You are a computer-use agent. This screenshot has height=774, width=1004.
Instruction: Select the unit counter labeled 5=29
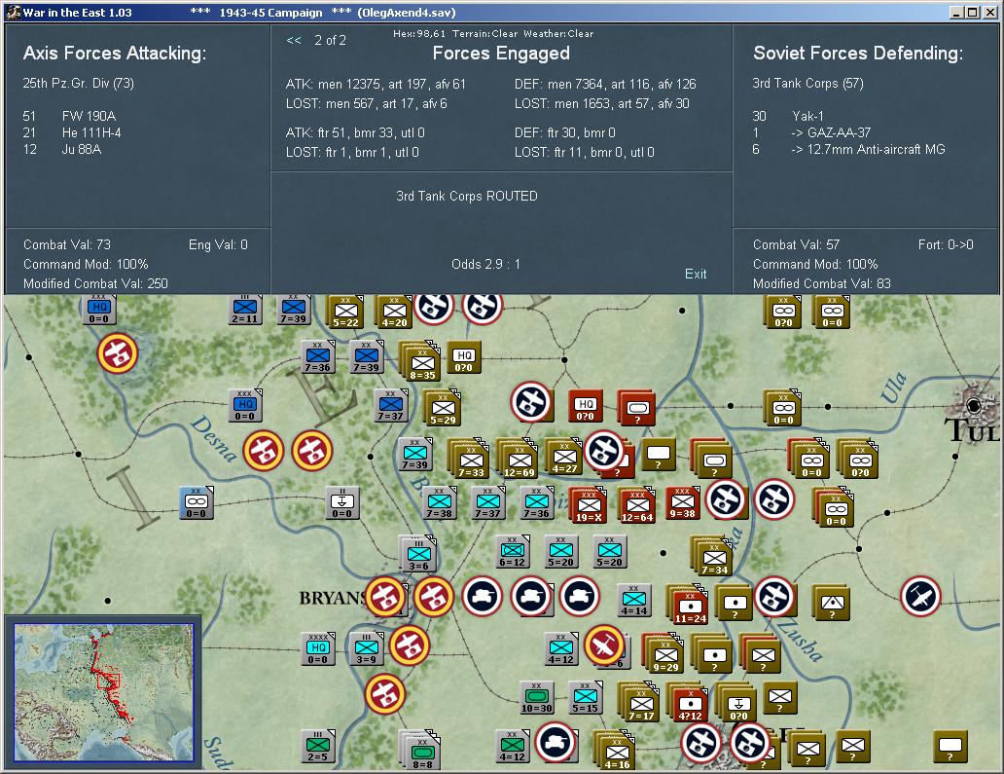(x=443, y=408)
